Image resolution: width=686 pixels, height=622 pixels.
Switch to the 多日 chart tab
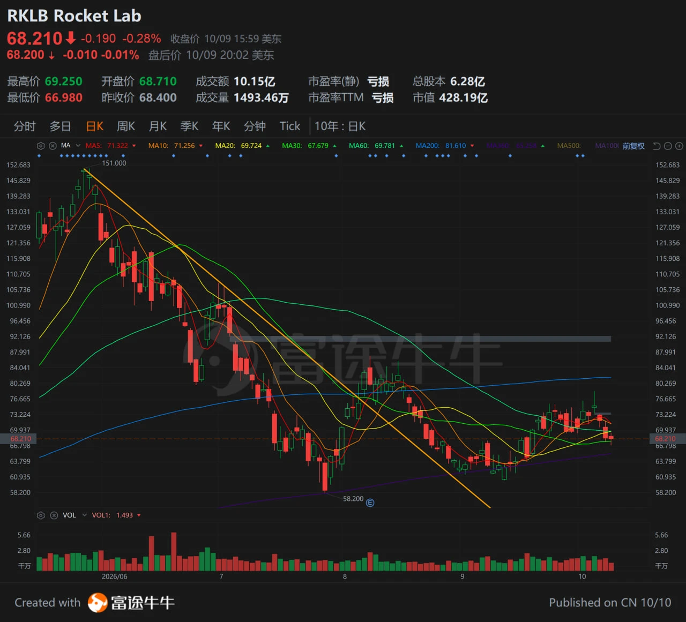click(x=60, y=126)
